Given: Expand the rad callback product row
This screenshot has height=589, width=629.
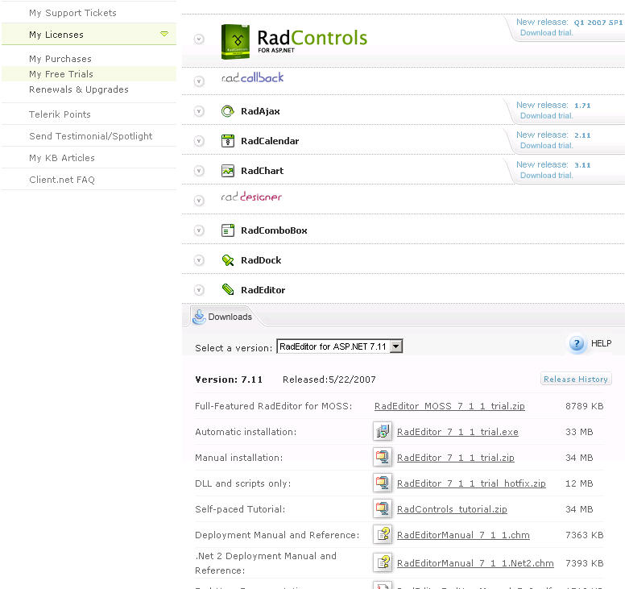Looking at the screenshot, I should tap(199, 81).
